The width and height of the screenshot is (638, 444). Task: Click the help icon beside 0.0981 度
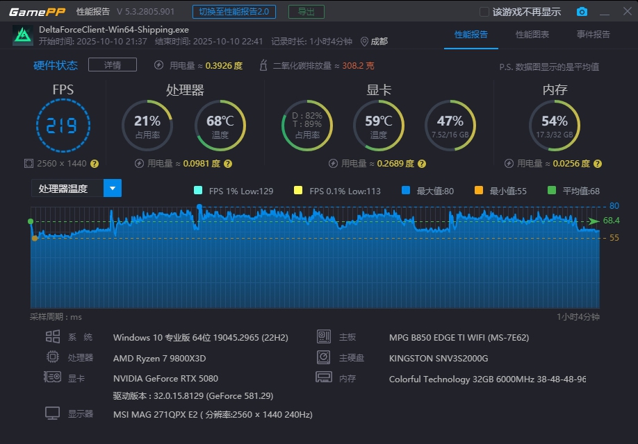(x=228, y=164)
